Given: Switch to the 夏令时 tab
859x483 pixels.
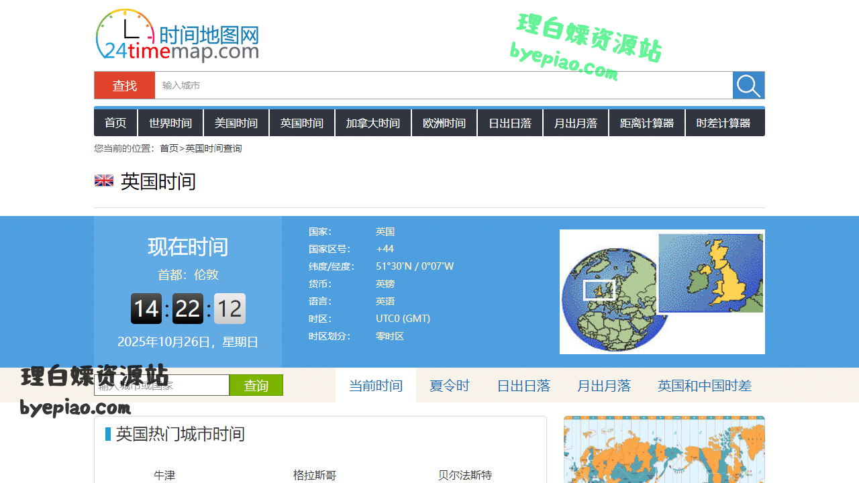Looking at the screenshot, I should coord(449,386).
